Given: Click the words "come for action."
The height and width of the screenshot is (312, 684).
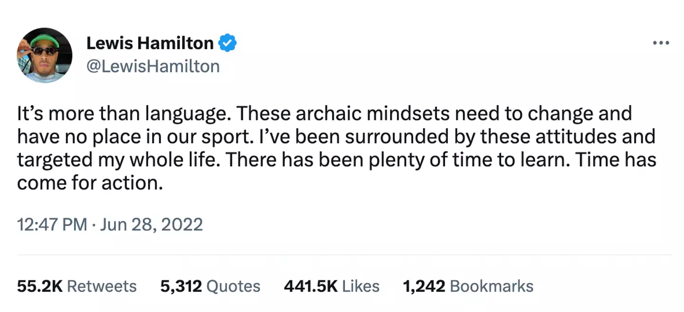Looking at the screenshot, I should [x=90, y=183].
